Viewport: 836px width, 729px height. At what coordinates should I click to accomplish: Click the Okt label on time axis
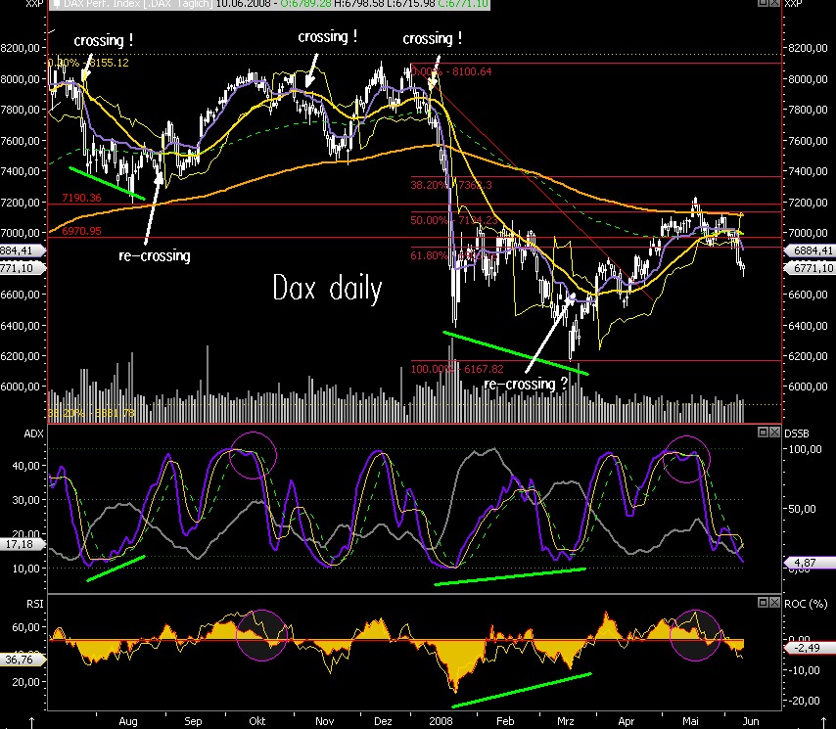tap(257, 721)
